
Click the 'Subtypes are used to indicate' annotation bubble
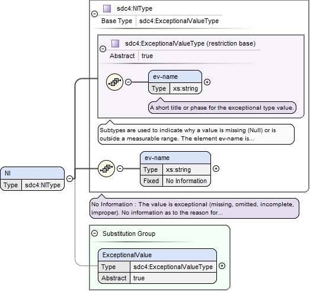196,134
